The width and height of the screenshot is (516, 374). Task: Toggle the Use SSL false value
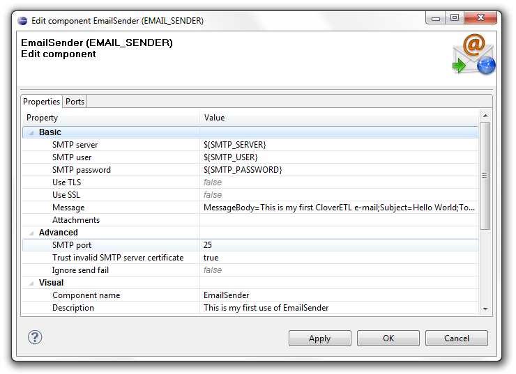(x=339, y=194)
